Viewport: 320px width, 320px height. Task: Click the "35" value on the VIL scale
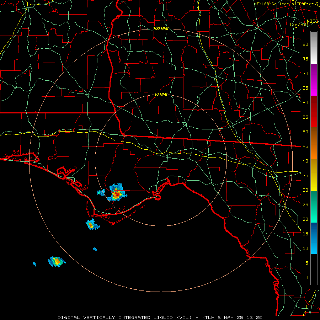(x=305, y=176)
